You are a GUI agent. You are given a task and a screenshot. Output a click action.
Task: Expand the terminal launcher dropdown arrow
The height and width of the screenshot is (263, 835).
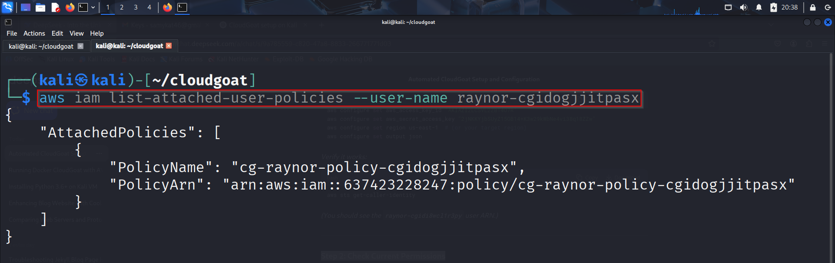point(93,7)
